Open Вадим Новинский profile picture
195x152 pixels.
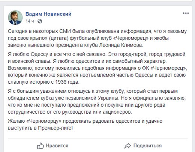tap(15, 18)
